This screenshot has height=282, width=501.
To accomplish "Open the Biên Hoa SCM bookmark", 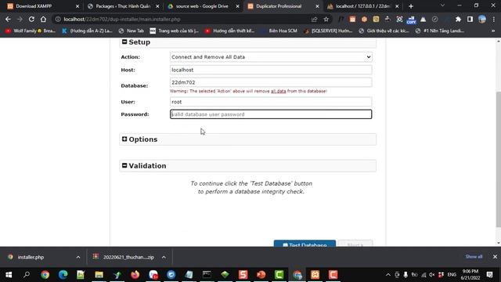I will (x=279, y=31).
